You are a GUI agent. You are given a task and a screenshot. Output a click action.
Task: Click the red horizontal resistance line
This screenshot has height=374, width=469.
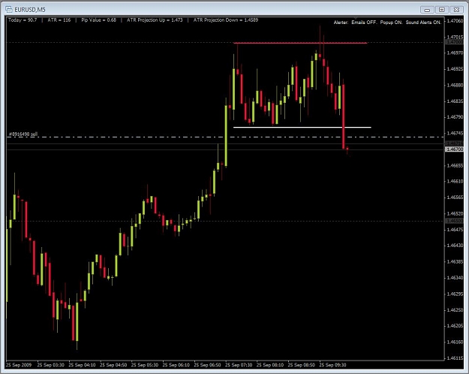click(300, 43)
